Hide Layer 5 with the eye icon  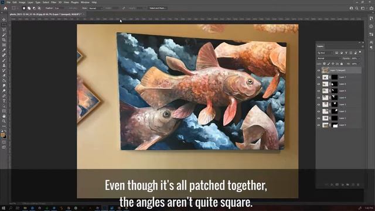pos(319,91)
